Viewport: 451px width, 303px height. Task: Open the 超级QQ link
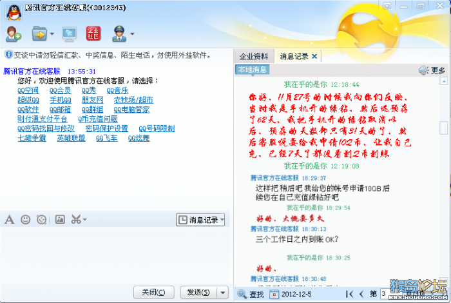(28, 100)
